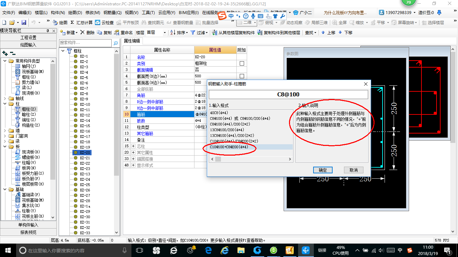458x257 pixels.
Task: Start 云检查 cloud check
Action: tap(104, 22)
